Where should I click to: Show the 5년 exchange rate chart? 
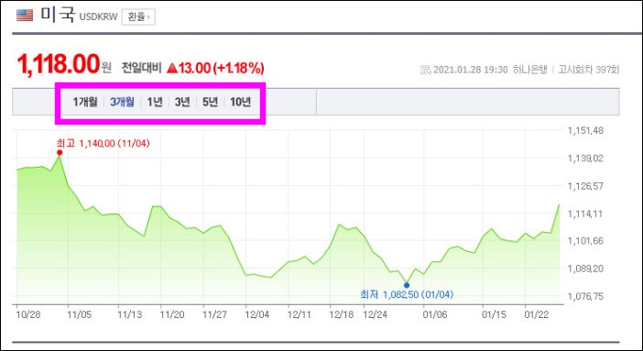tap(210, 102)
